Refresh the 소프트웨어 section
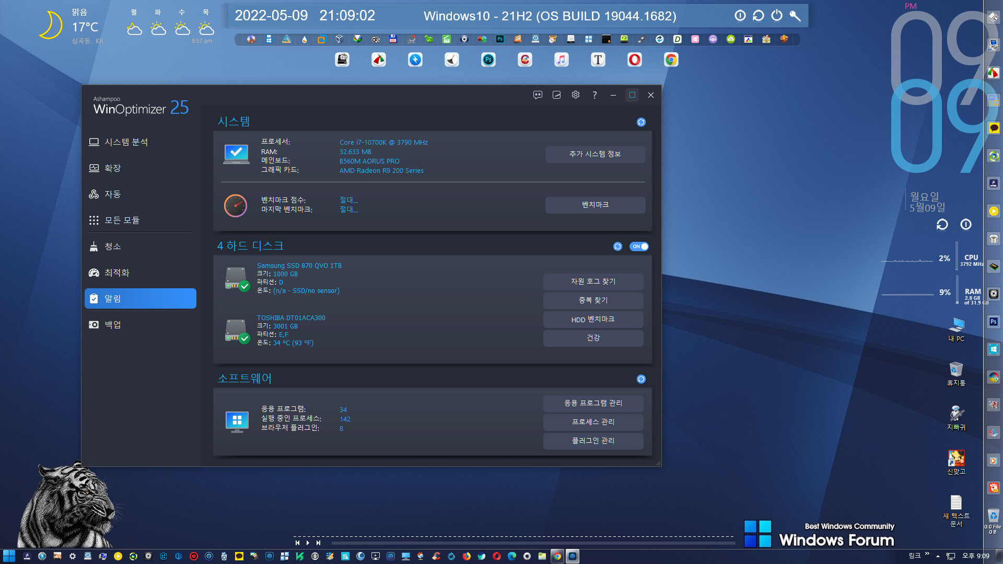The image size is (1003, 564). 641,379
